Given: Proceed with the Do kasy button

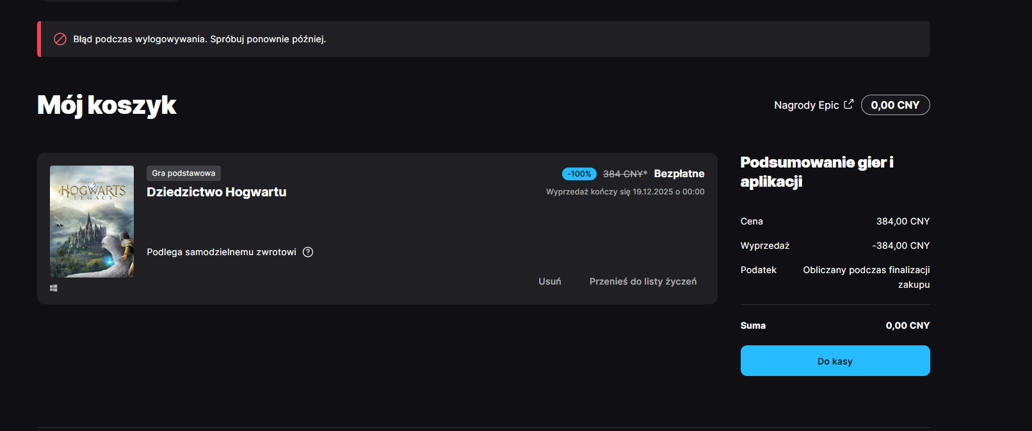Looking at the screenshot, I should click(835, 361).
